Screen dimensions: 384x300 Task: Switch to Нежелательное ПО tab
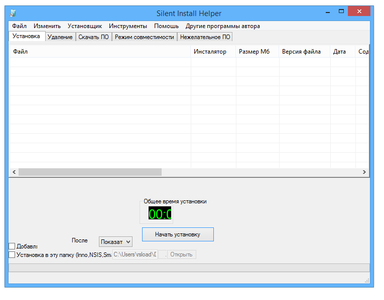205,37
